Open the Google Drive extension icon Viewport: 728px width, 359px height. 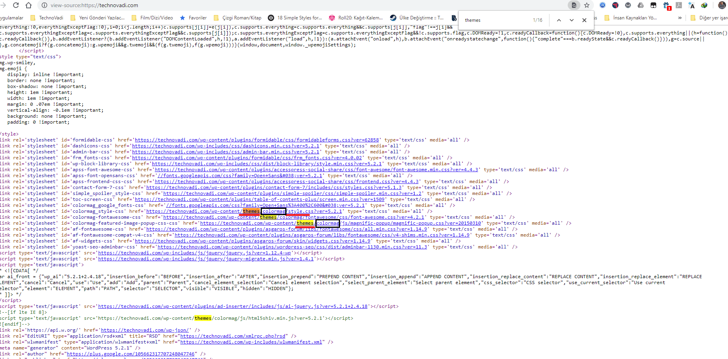pos(641,5)
